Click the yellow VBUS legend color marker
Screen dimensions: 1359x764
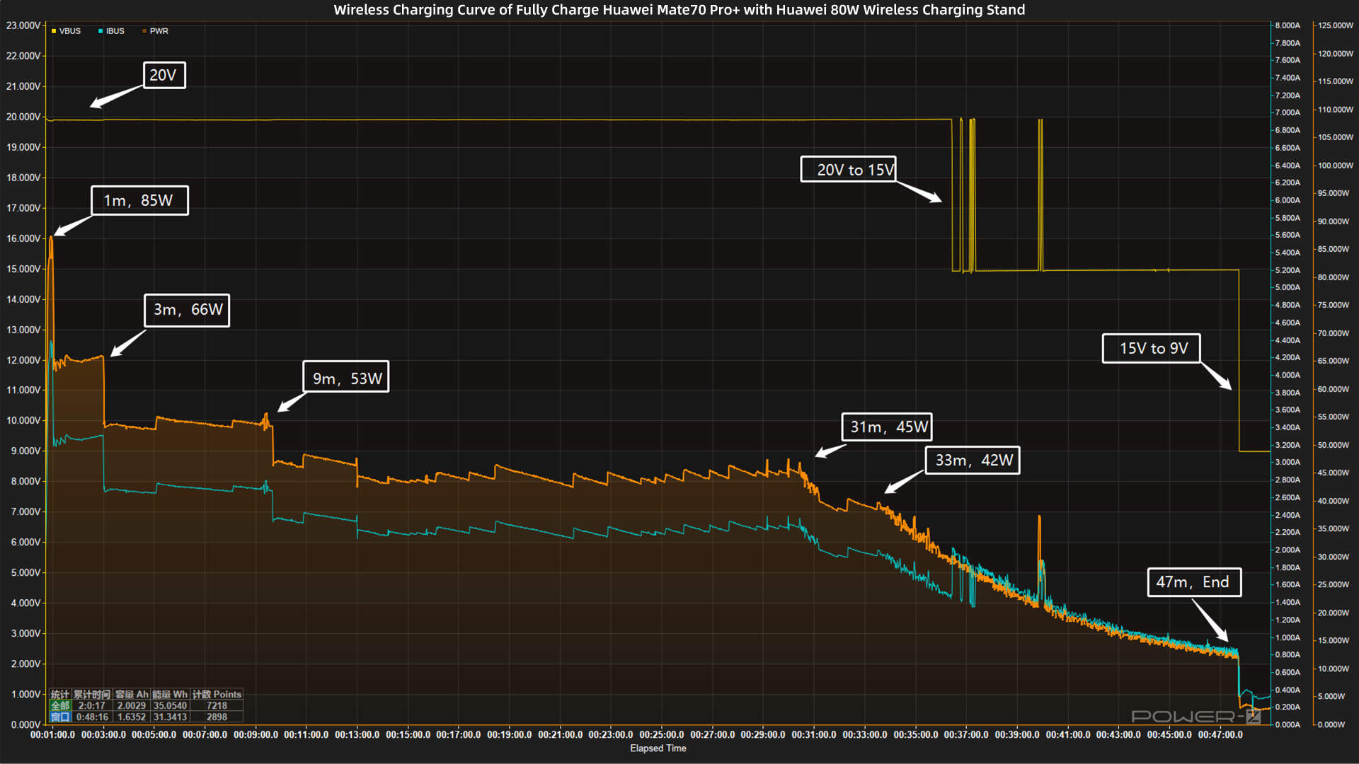click(54, 31)
